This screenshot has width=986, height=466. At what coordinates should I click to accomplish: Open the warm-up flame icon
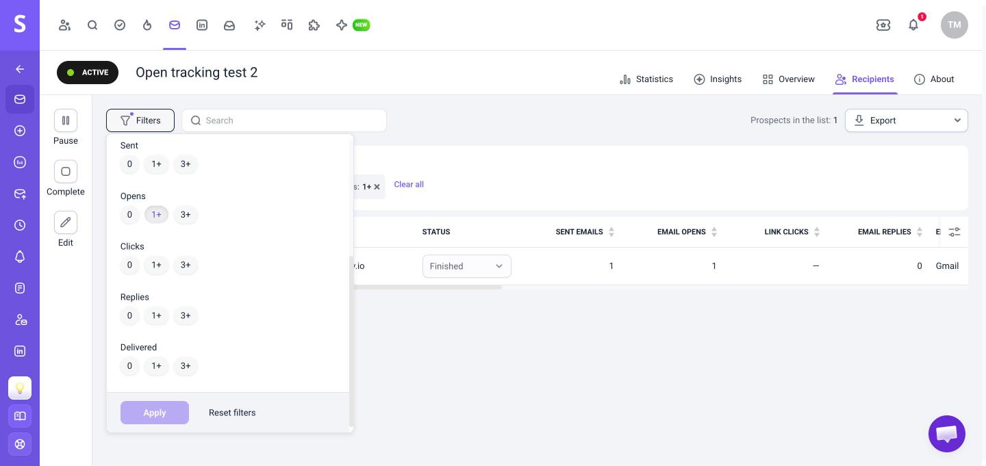point(147,25)
